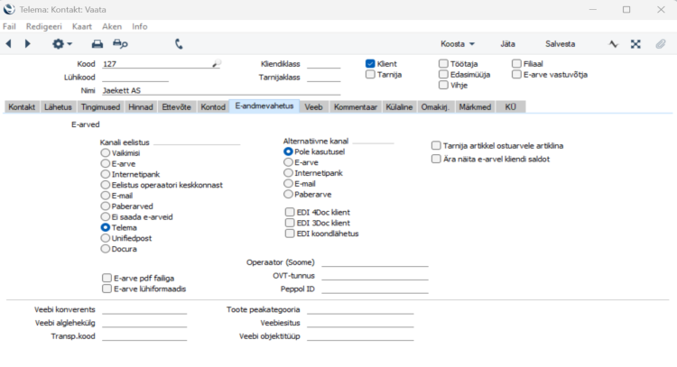Click the printer icon
Image resolution: width=677 pixels, height=367 pixels.
click(97, 43)
